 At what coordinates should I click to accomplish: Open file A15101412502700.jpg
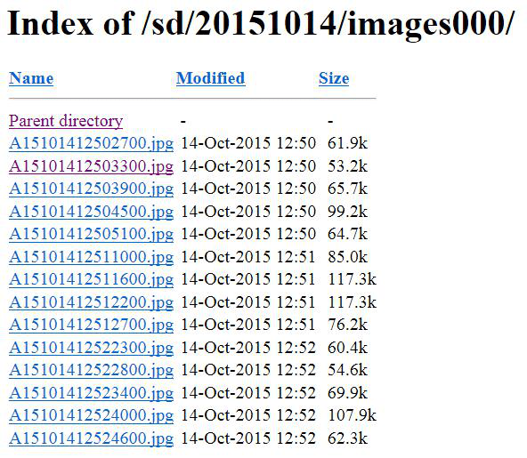(x=91, y=144)
